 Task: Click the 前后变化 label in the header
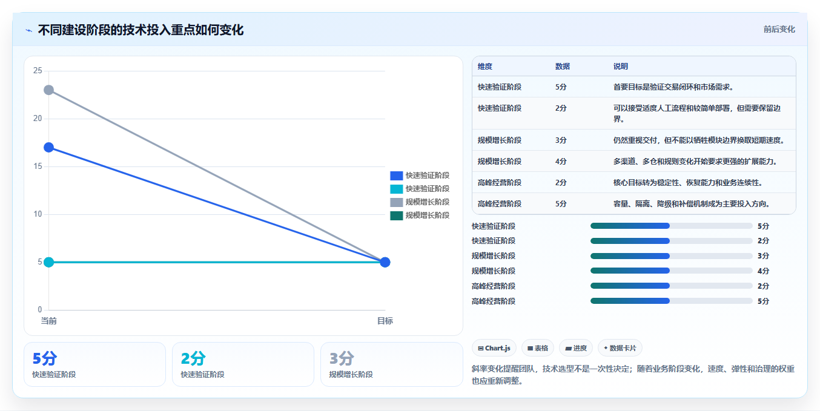[779, 29]
